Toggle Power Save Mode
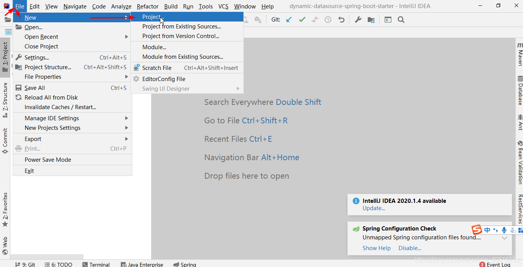 coord(72,160)
